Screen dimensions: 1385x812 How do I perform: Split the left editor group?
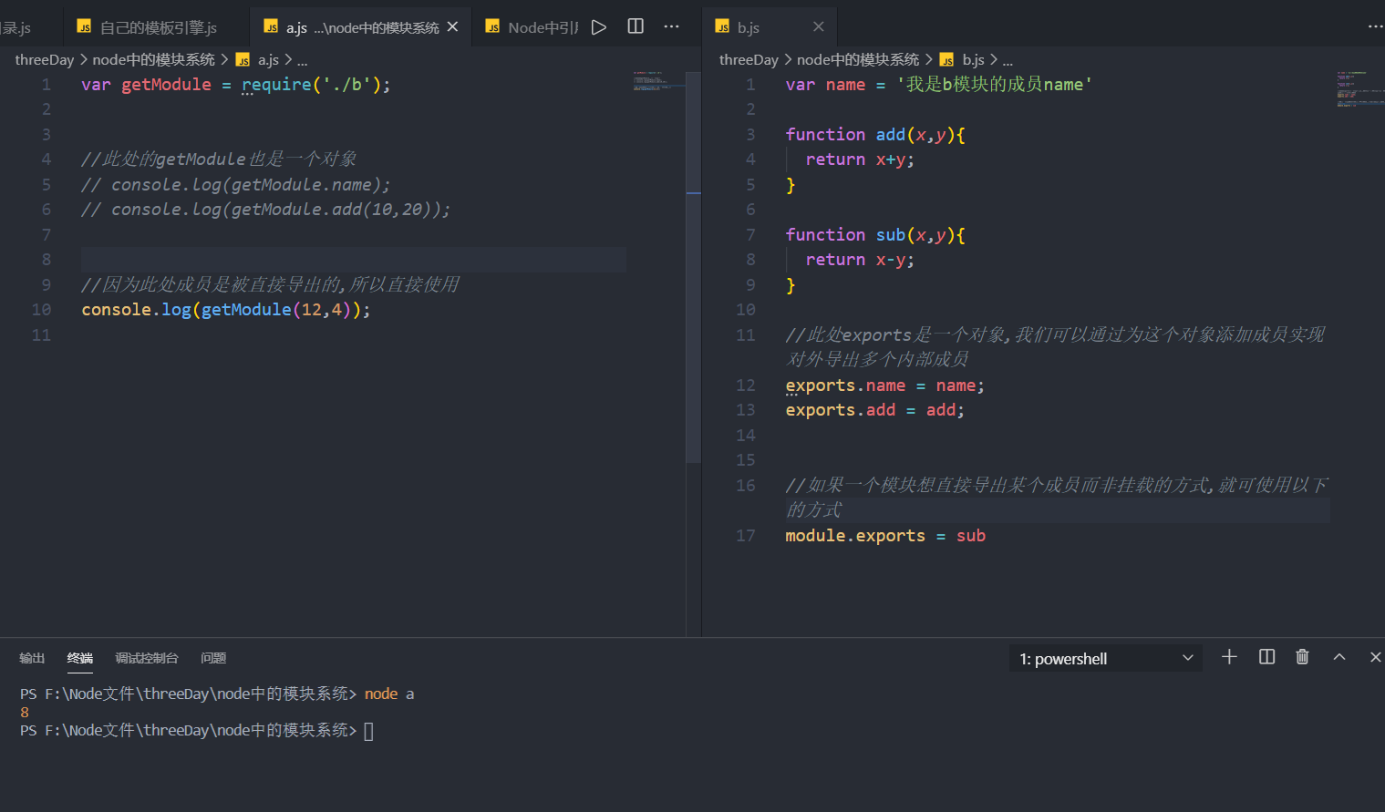coord(636,26)
